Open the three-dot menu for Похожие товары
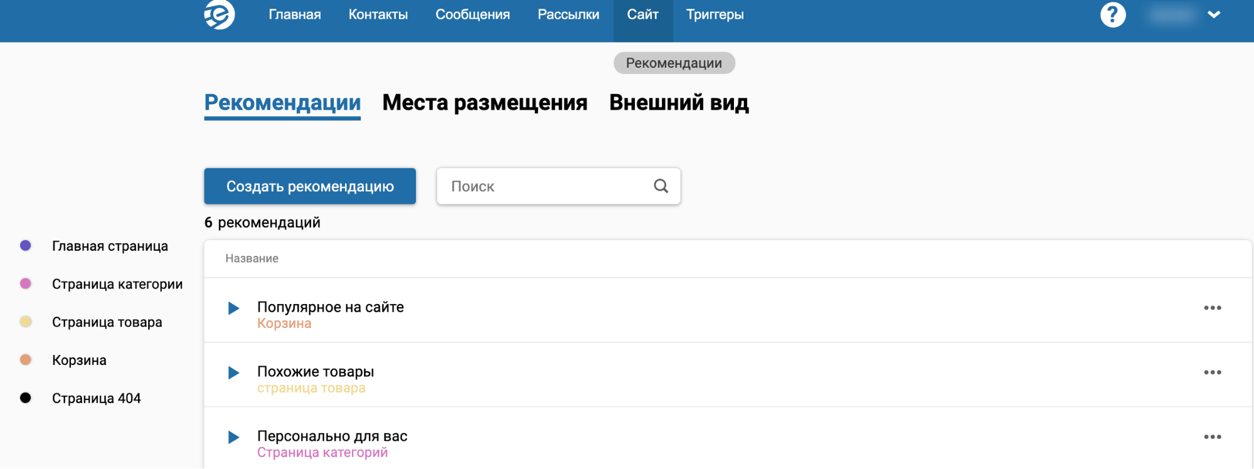This screenshot has width=1254, height=469. 1213,372
